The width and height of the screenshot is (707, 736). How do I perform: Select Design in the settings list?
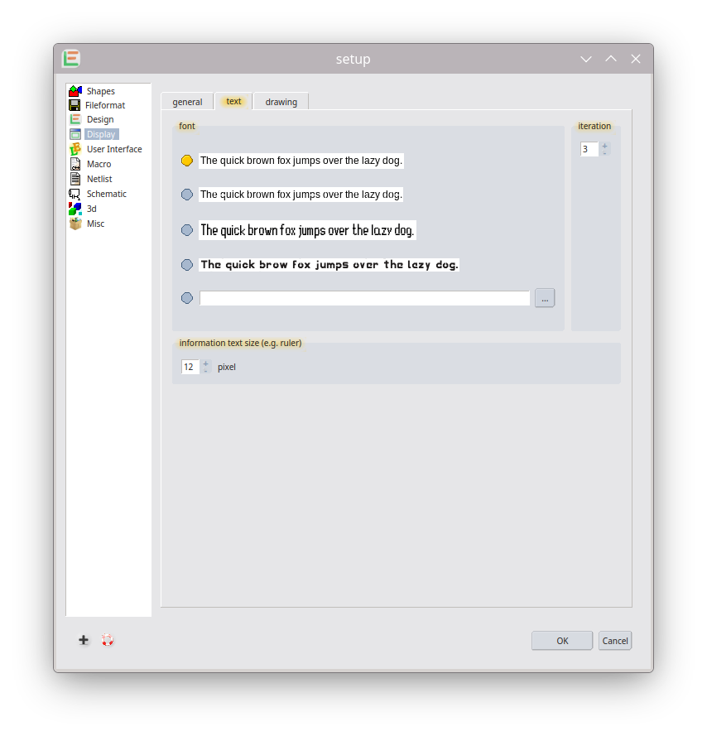[100, 119]
